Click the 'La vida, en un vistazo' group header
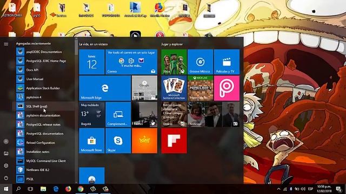The image size is (346, 194). coord(94,44)
